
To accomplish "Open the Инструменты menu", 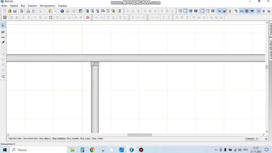I will pyautogui.click(x=47, y=6).
